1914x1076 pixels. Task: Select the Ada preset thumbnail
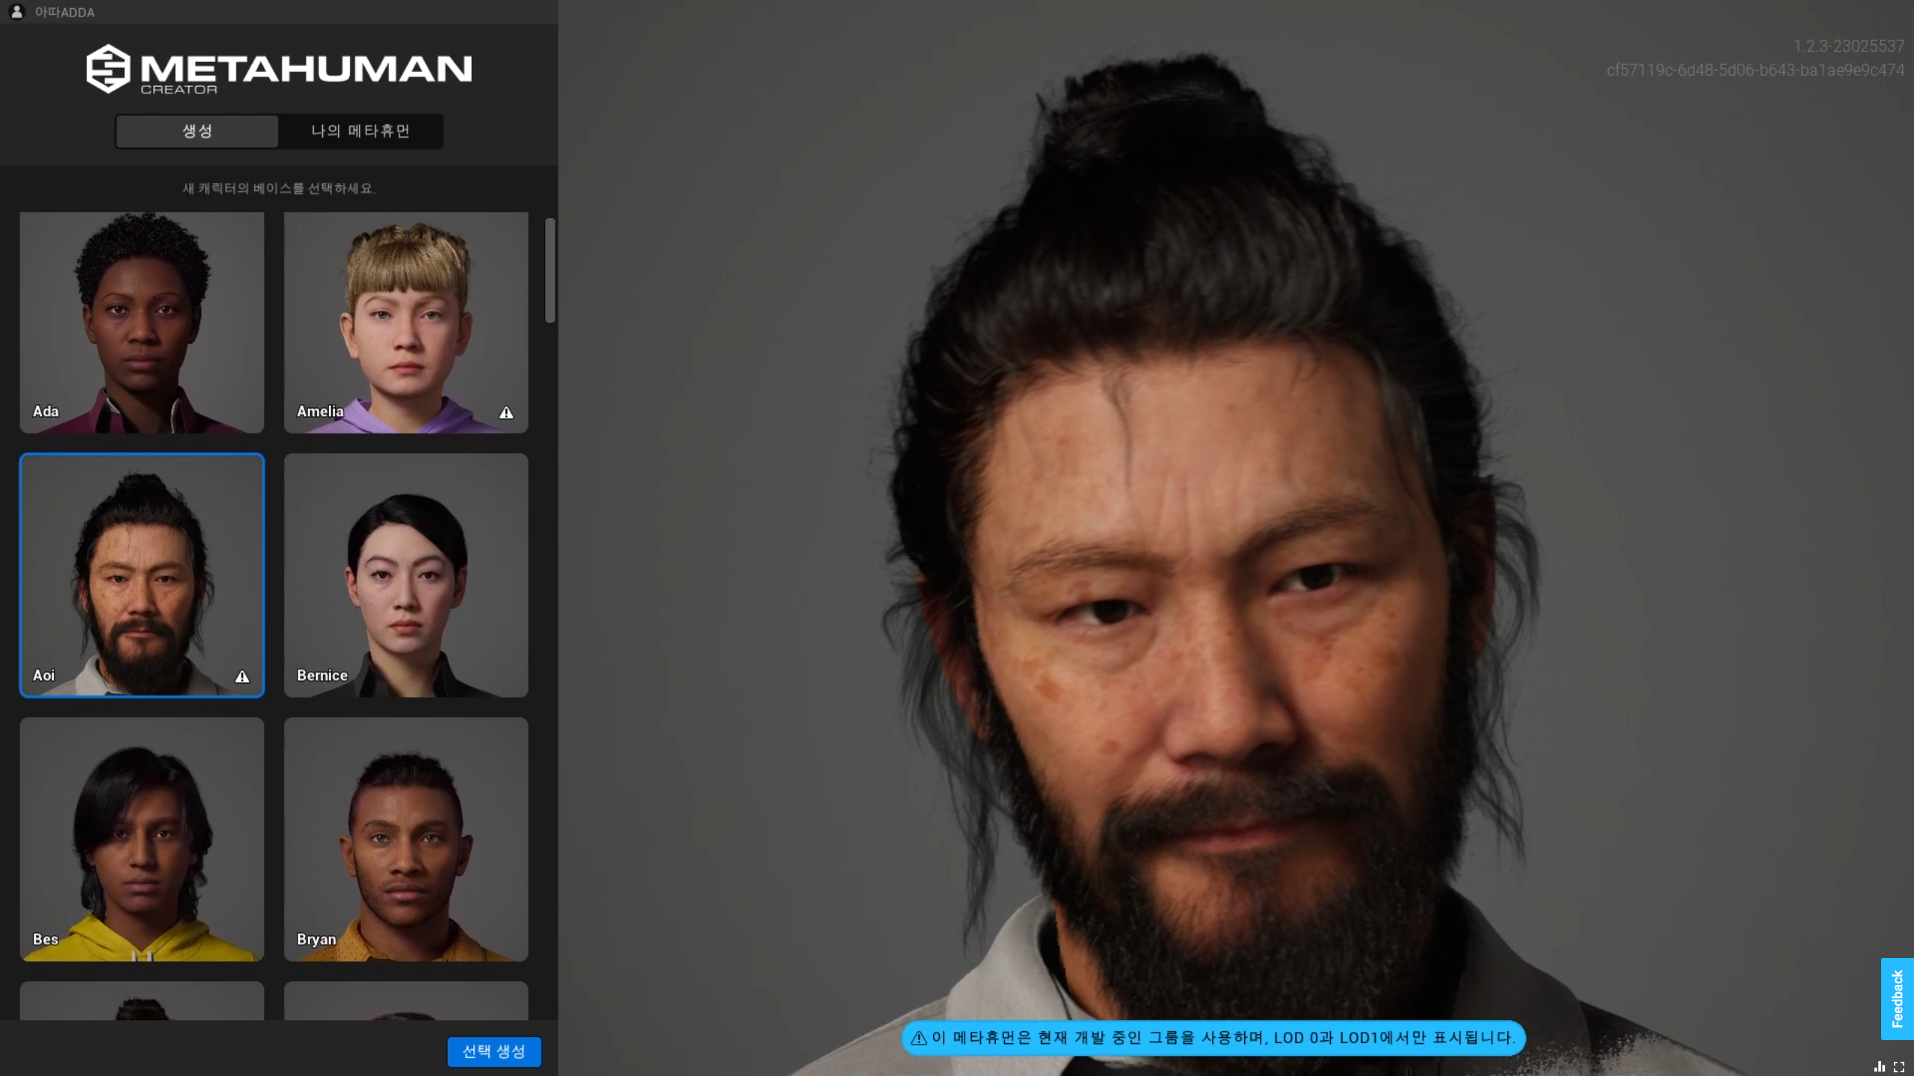tap(142, 323)
